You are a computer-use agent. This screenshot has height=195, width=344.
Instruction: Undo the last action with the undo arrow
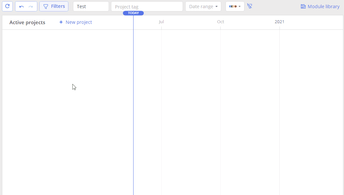(x=21, y=7)
